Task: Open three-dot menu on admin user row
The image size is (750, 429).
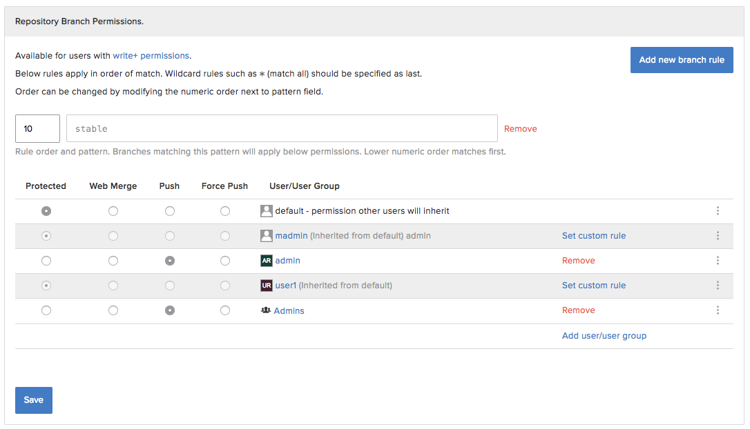Action: [x=718, y=261]
